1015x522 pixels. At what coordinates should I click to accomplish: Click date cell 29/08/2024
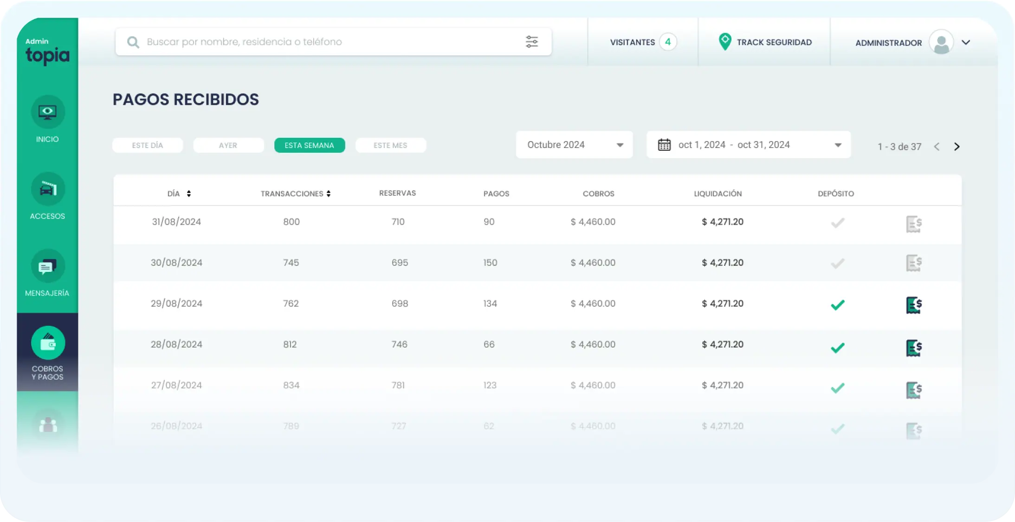tap(176, 303)
